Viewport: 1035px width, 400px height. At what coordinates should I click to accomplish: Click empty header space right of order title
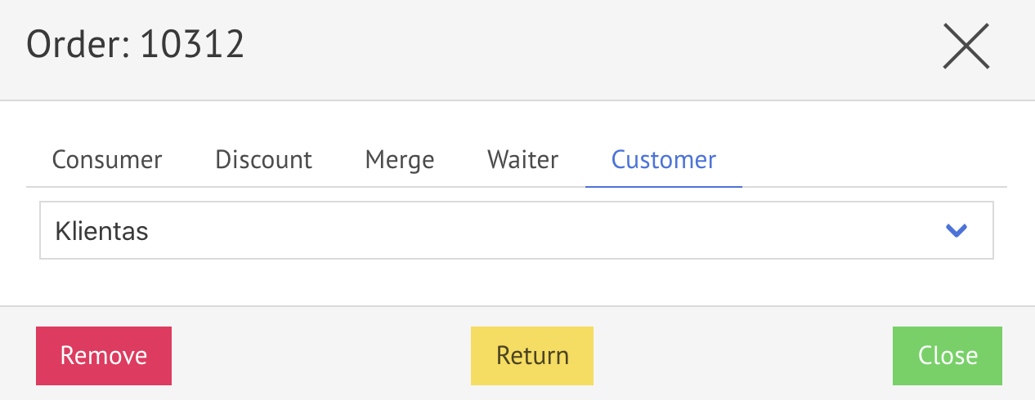coord(572,46)
